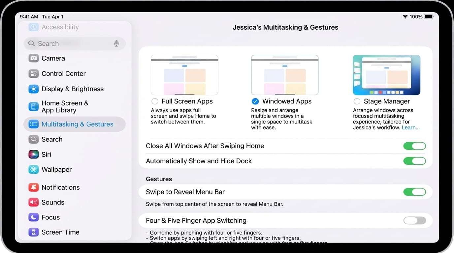Open Camera settings icon in sidebar

point(33,58)
